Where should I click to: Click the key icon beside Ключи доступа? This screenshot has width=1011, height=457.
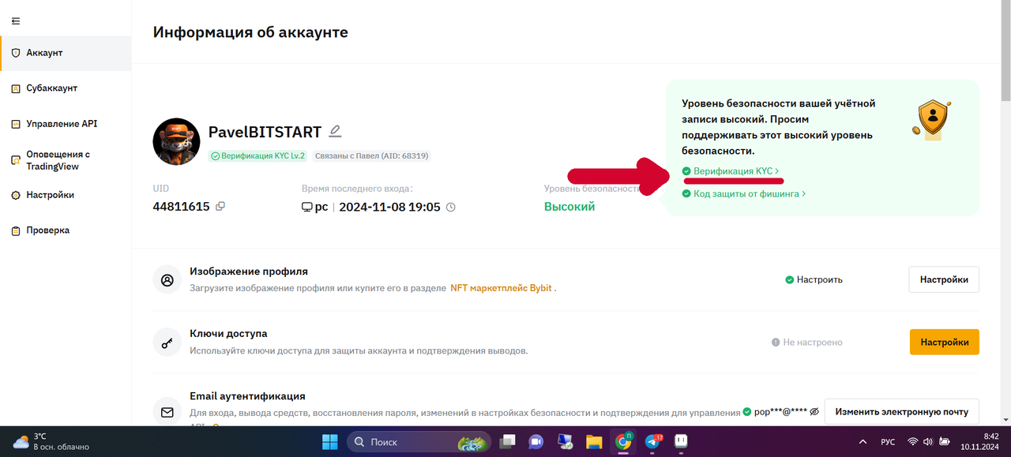click(x=167, y=343)
